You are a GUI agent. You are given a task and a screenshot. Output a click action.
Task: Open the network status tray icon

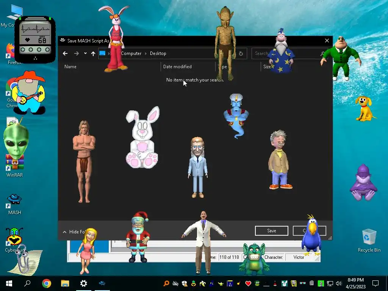pos(330,283)
